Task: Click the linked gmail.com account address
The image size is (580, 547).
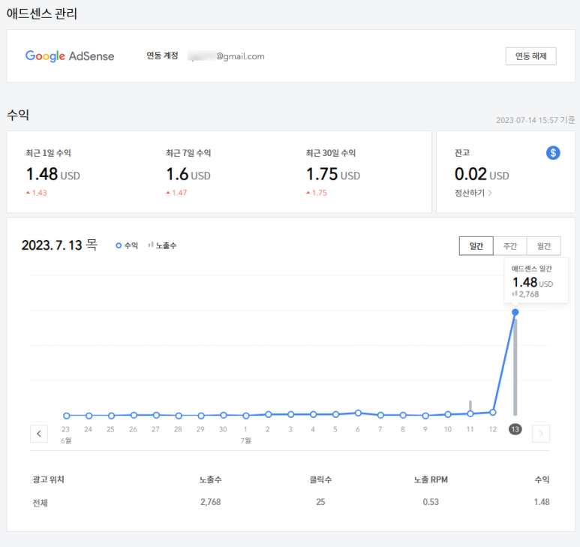Action: (x=226, y=56)
